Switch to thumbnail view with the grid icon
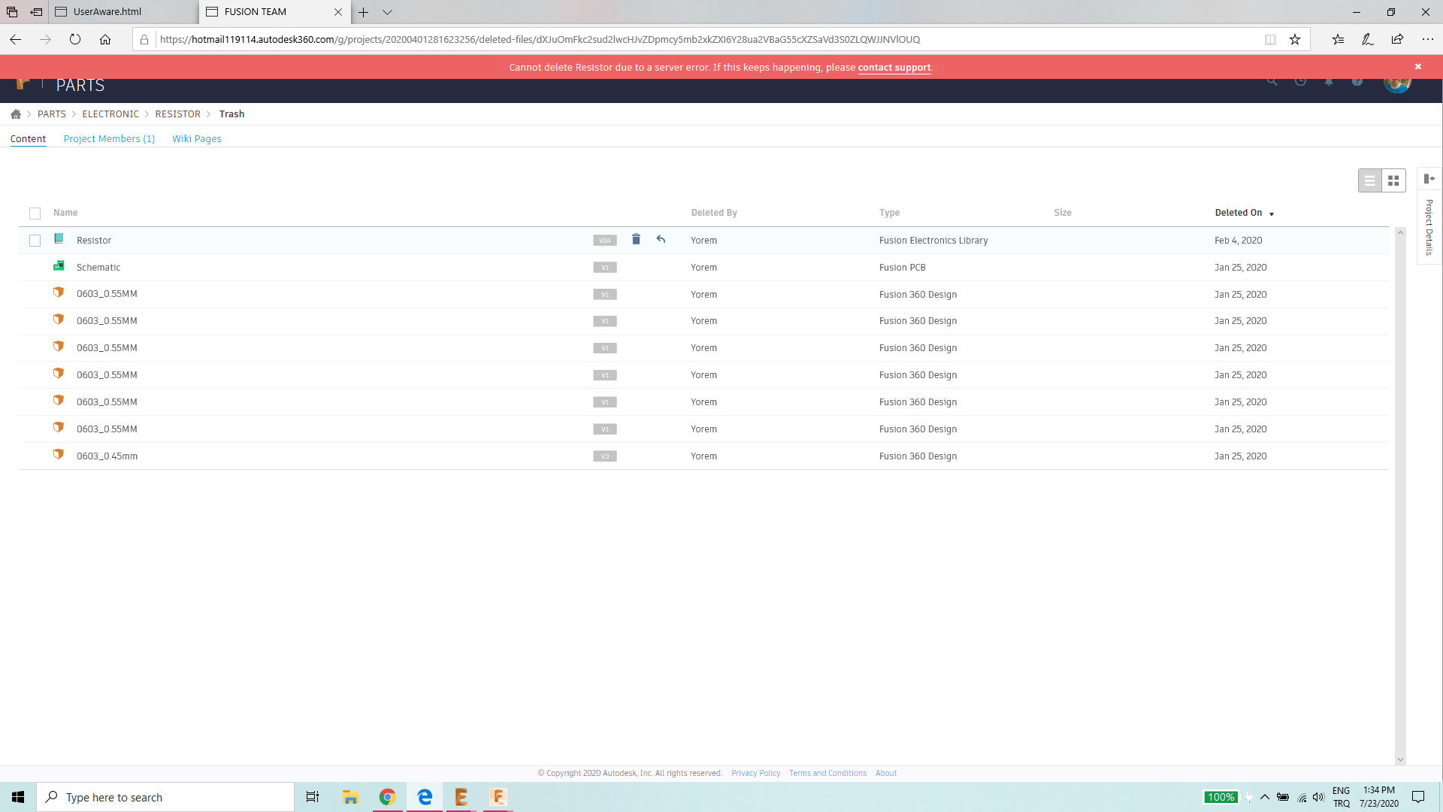 tap(1394, 180)
